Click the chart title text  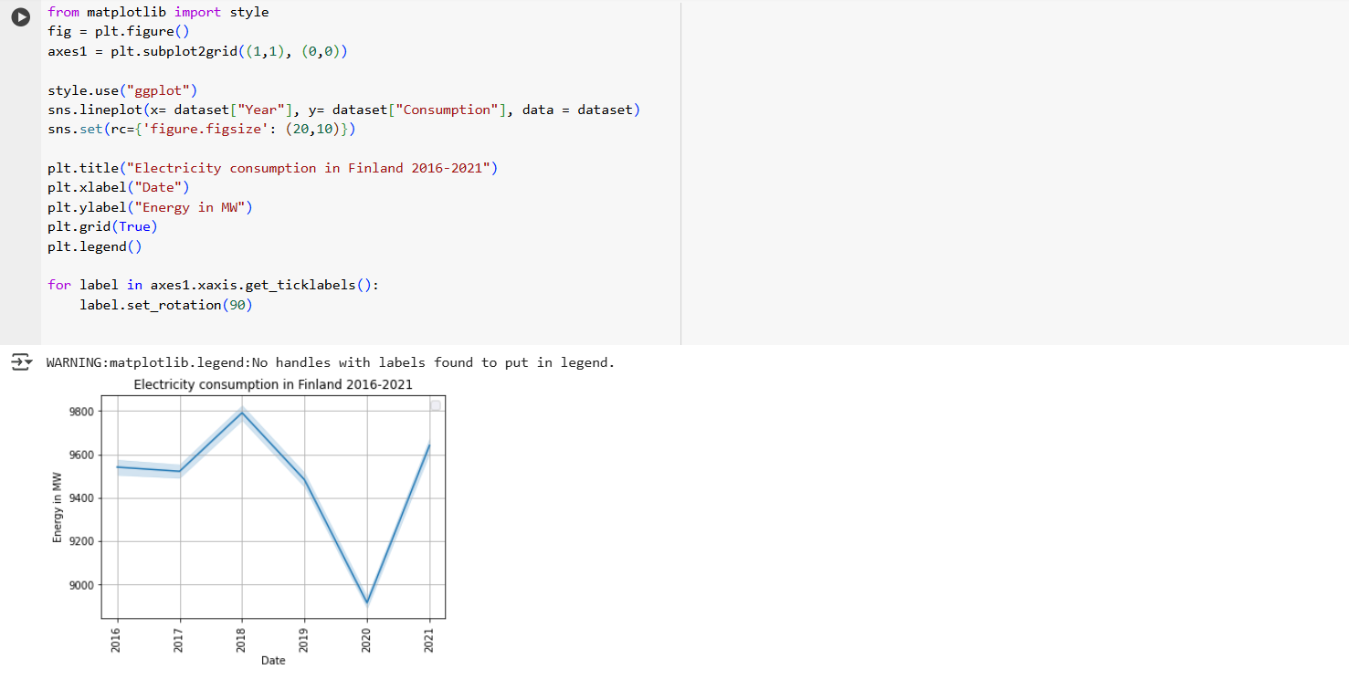272,384
